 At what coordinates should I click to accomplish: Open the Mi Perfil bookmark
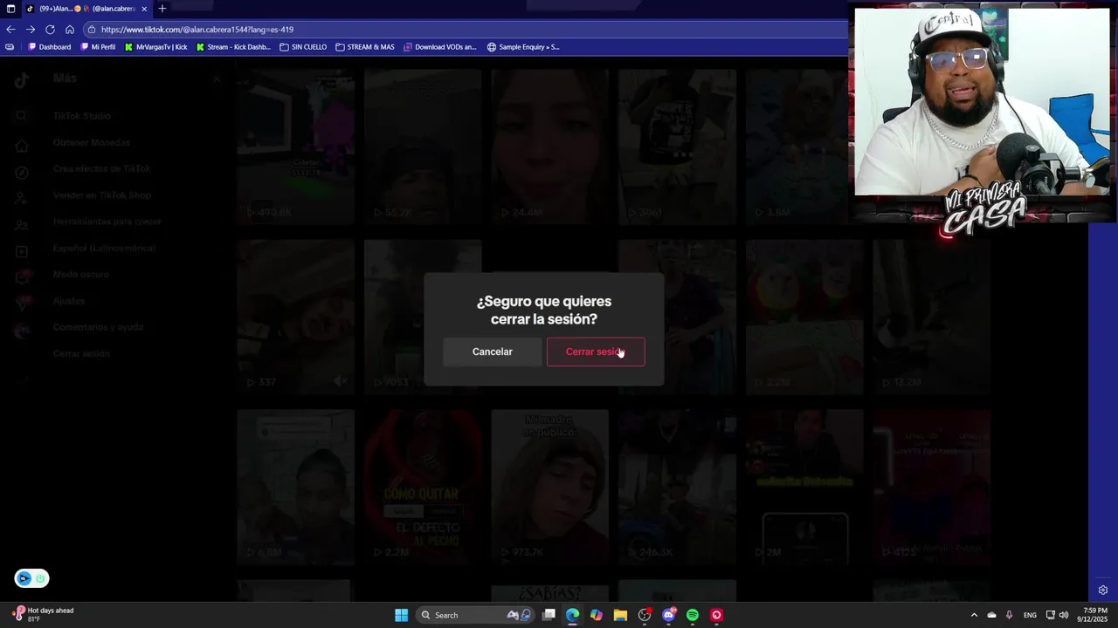[x=97, y=47]
